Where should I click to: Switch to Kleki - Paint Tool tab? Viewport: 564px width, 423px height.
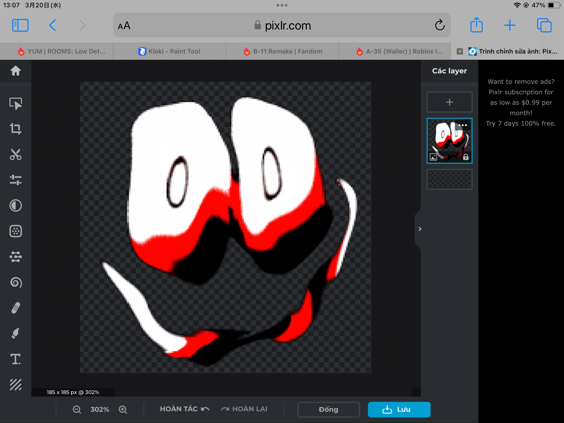[169, 51]
